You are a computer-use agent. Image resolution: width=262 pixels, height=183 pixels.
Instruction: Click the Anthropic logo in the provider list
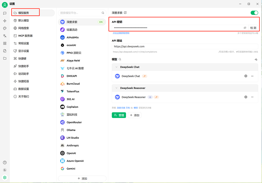(x=62, y=145)
